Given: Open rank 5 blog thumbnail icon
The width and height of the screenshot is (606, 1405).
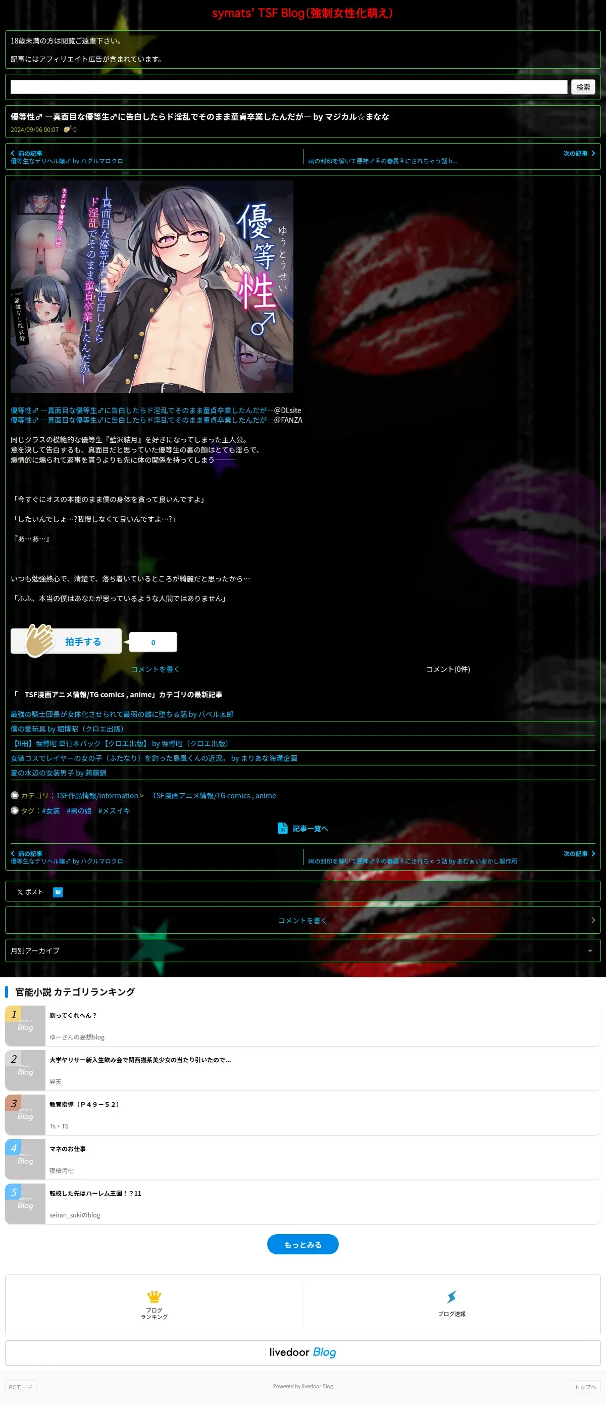Looking at the screenshot, I should [x=25, y=1204].
